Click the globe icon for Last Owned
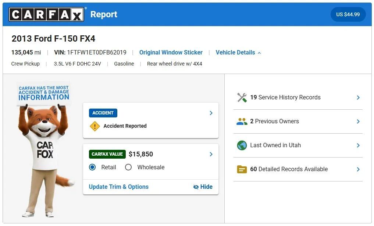 (242, 145)
